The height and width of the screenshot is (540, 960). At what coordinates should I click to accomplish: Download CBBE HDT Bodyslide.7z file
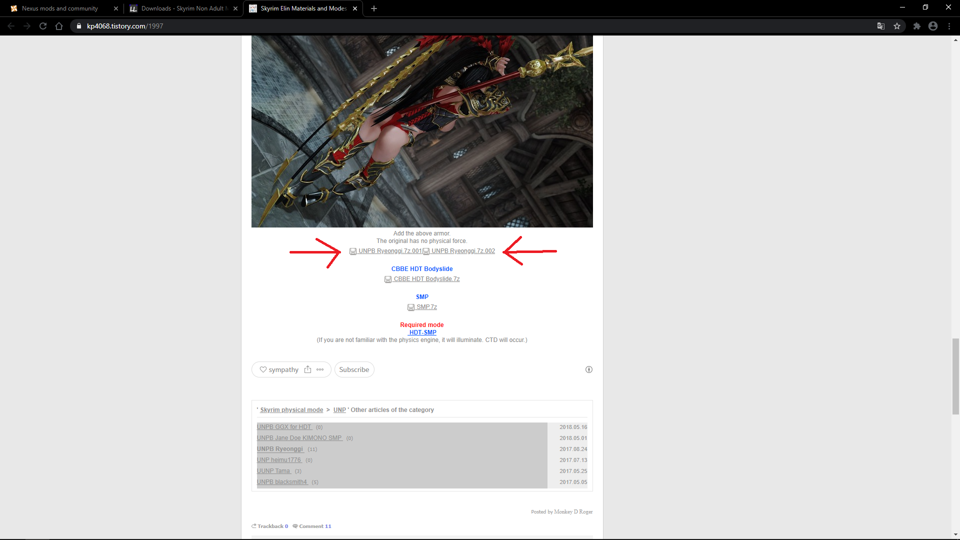[426, 279]
